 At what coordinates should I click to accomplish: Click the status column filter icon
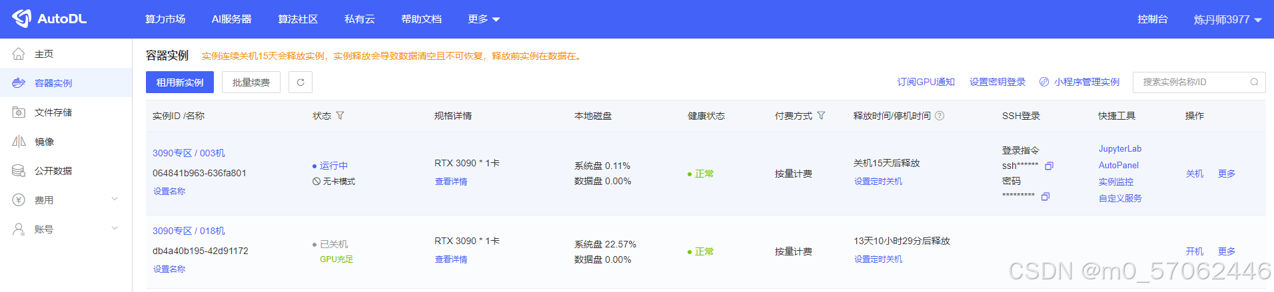[340, 116]
